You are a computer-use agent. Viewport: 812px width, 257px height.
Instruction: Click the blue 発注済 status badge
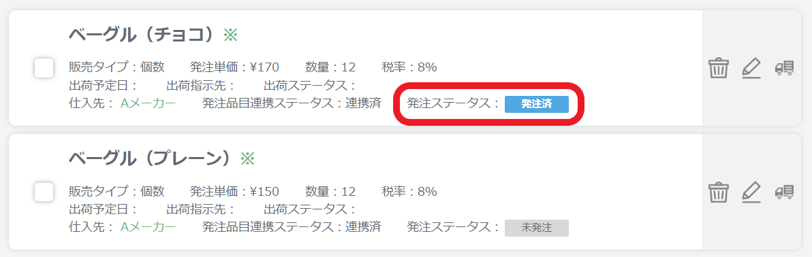[x=537, y=104]
